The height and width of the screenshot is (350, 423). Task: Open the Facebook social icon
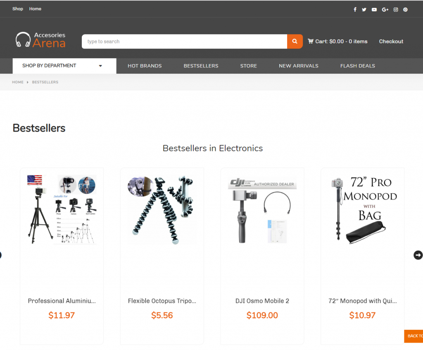pos(355,10)
